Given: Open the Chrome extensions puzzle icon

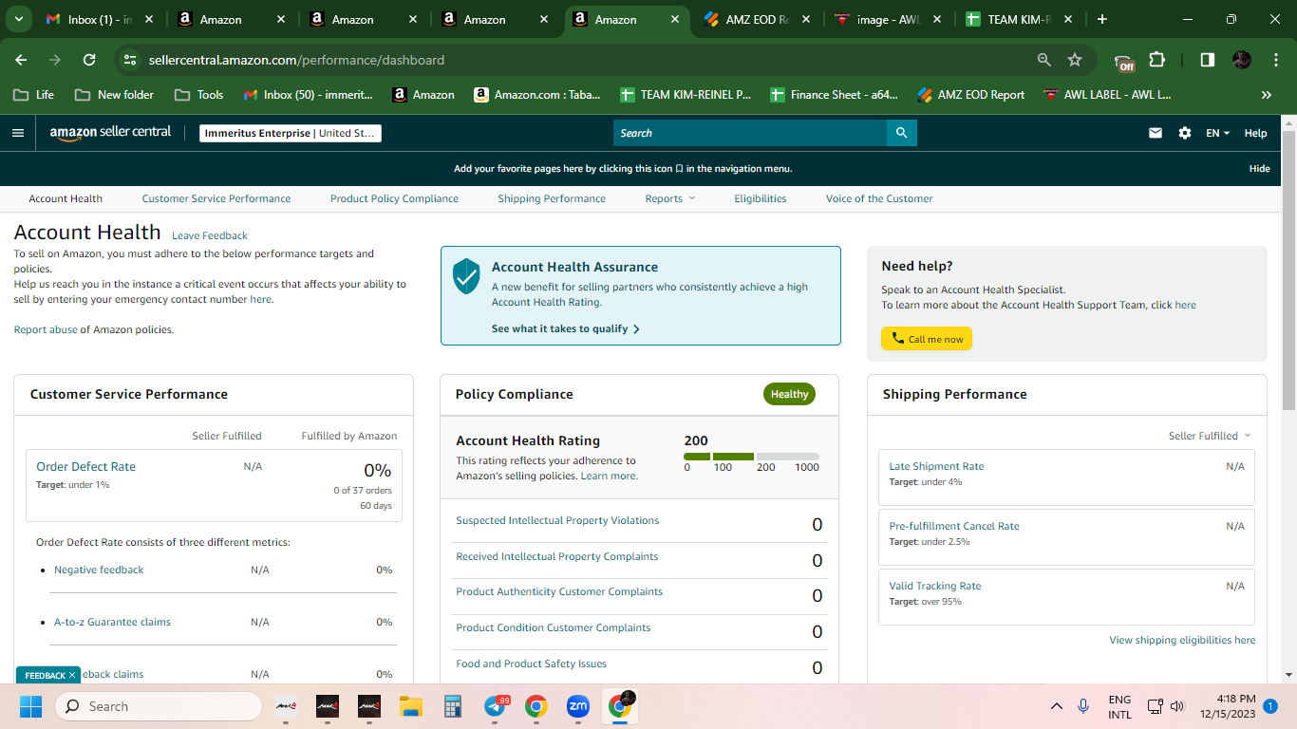Looking at the screenshot, I should pos(1156,60).
